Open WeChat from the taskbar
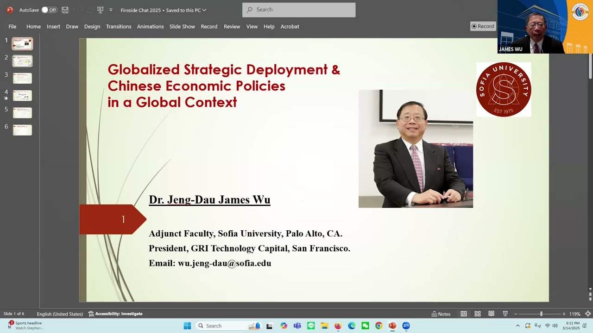This screenshot has height=333, width=593. click(x=365, y=326)
